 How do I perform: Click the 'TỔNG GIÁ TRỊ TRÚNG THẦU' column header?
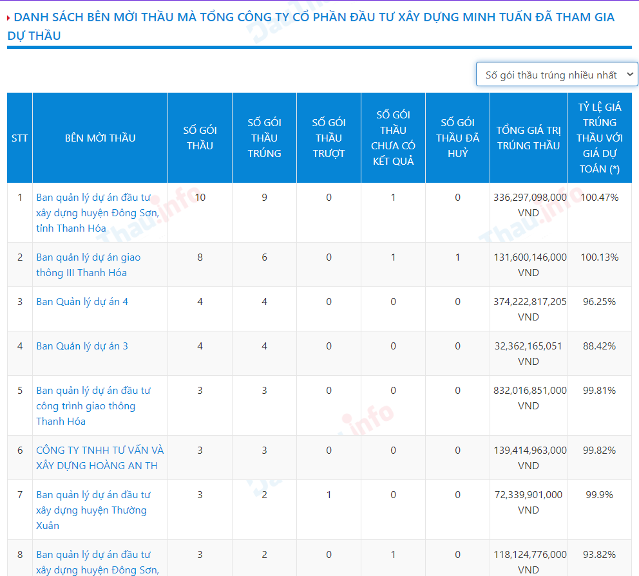[528, 138]
